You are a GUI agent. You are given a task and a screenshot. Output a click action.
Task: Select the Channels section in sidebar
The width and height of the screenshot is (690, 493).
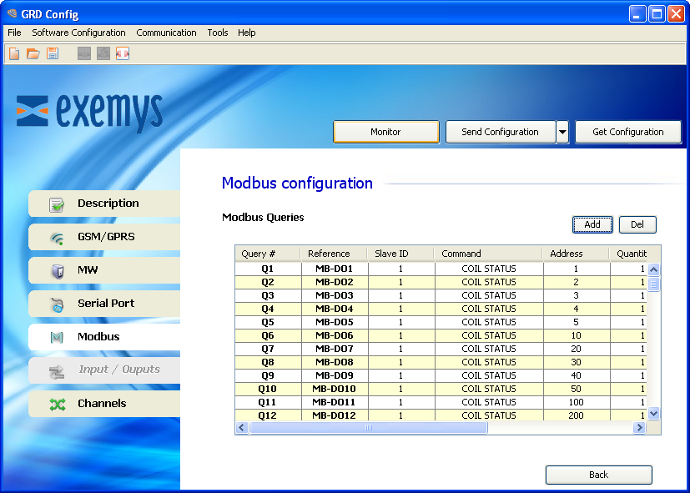(104, 404)
